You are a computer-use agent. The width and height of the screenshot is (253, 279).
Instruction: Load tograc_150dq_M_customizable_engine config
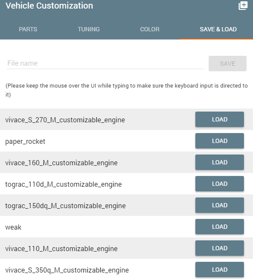tap(219, 205)
